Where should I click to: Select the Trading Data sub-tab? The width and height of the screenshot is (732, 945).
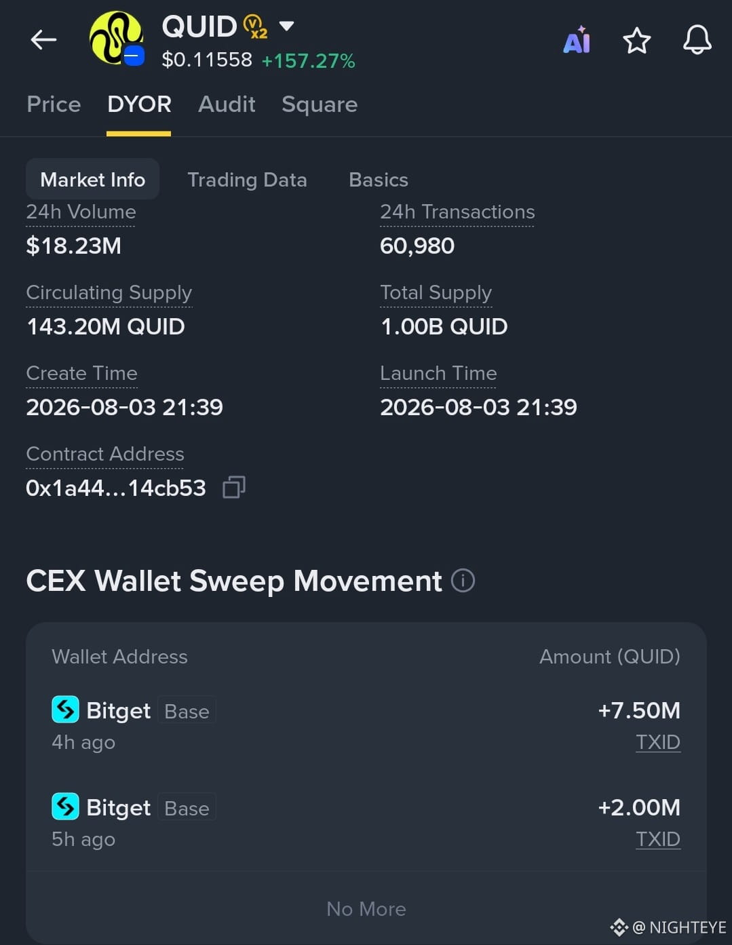247,180
